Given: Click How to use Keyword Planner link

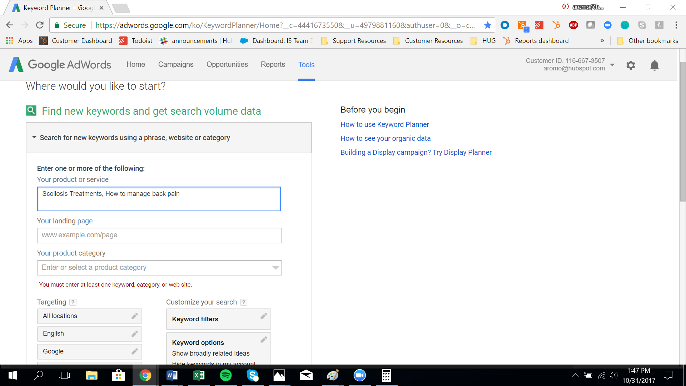Looking at the screenshot, I should pyautogui.click(x=384, y=124).
